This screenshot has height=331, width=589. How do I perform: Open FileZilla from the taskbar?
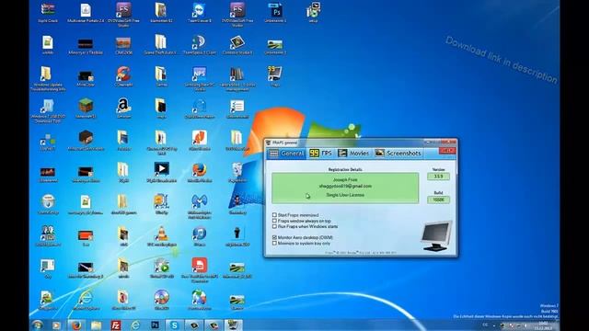tap(115, 325)
